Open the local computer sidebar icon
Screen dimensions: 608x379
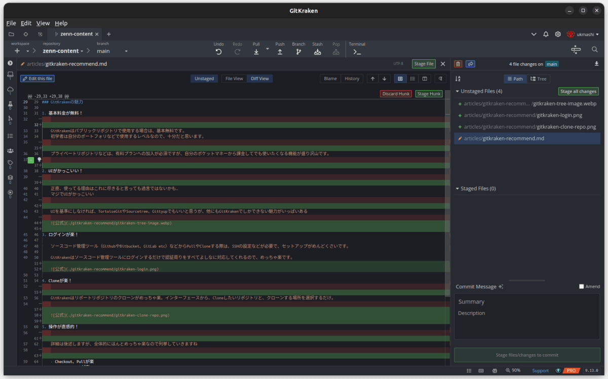(x=10, y=75)
